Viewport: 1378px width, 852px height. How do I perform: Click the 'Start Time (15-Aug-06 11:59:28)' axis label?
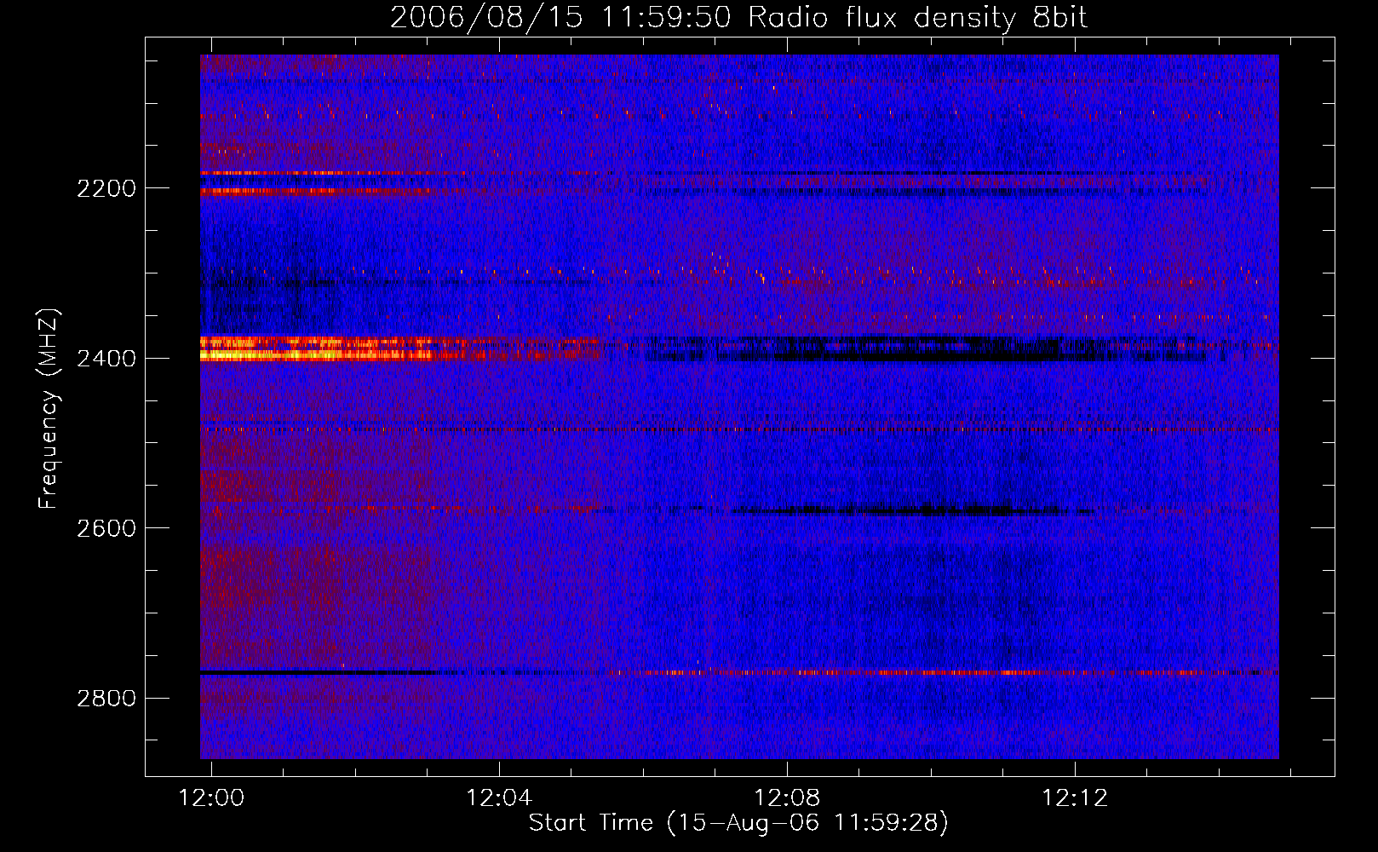click(x=738, y=823)
